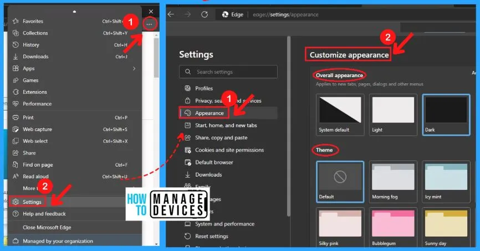Open Privacy, search, and services section
480x251 pixels.
pos(228,101)
